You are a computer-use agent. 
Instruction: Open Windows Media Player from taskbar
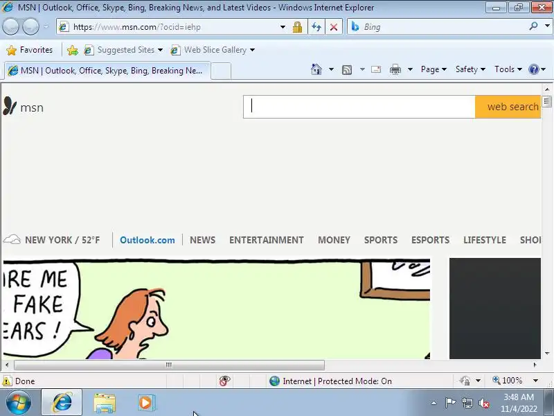click(145, 403)
